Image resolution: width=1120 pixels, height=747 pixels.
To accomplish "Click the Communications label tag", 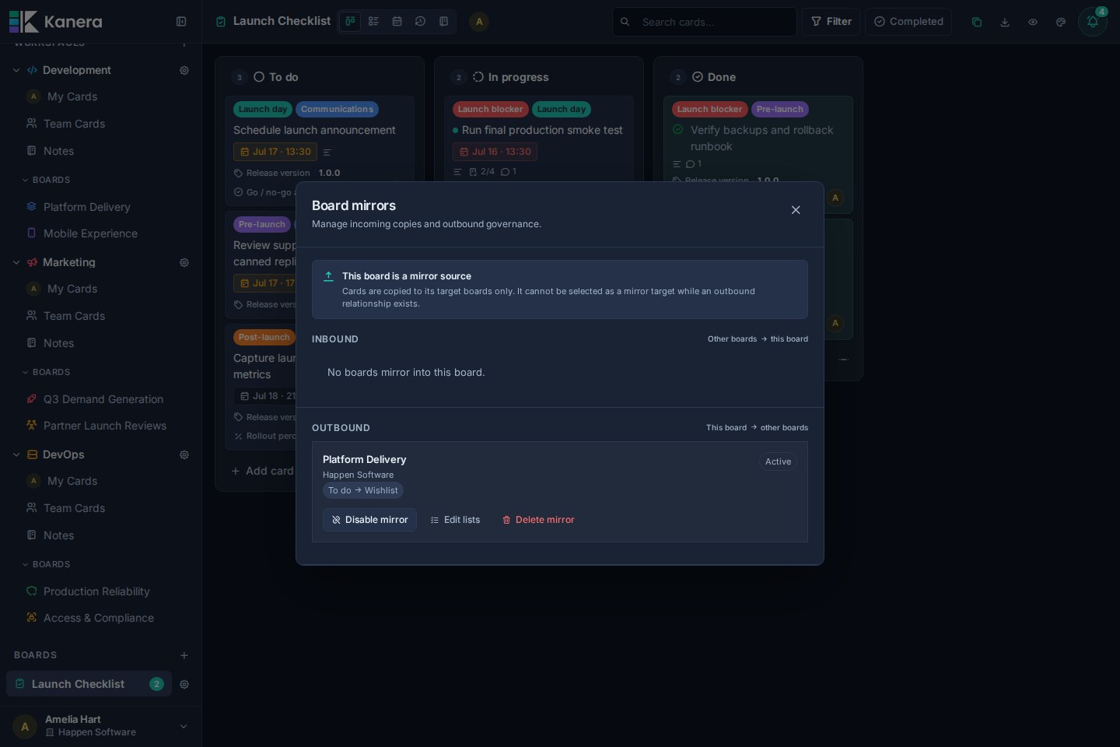I will tap(337, 110).
